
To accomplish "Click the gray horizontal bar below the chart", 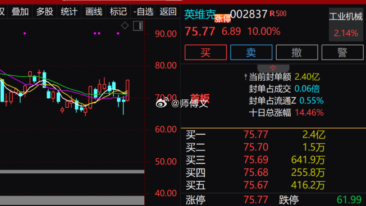I will [72, 172].
